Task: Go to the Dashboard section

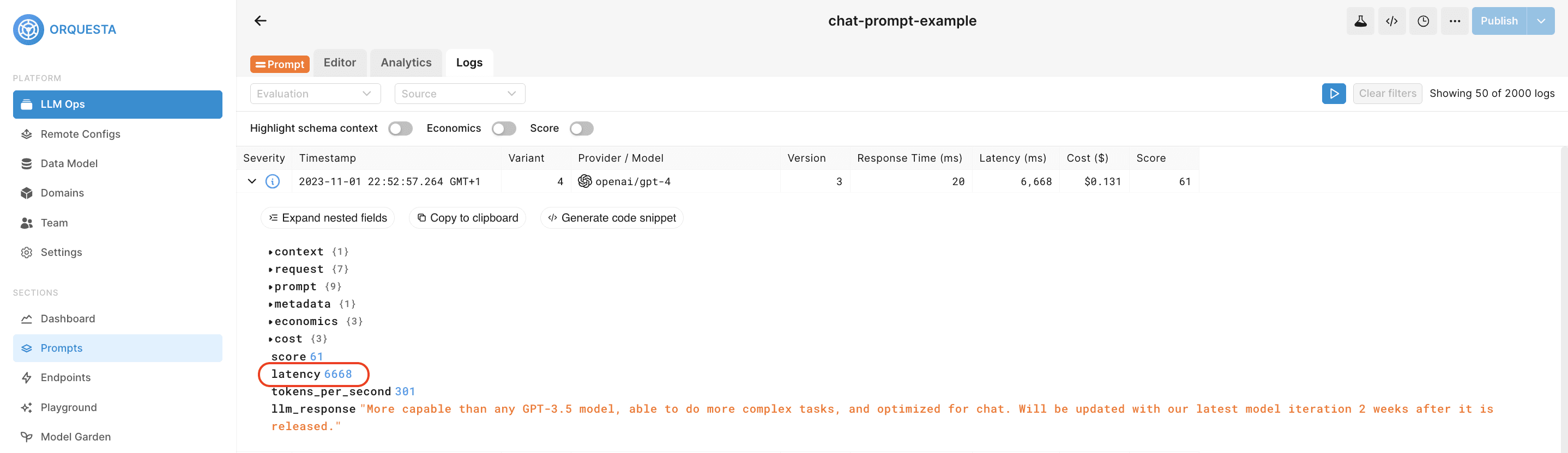Action: click(x=117, y=319)
